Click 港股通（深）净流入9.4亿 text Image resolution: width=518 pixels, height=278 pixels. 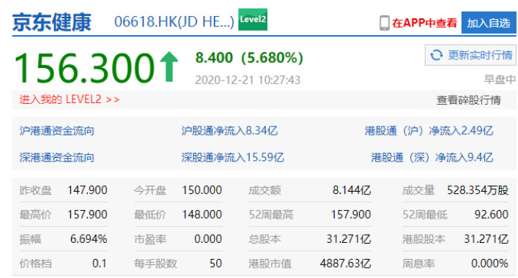click(x=432, y=157)
